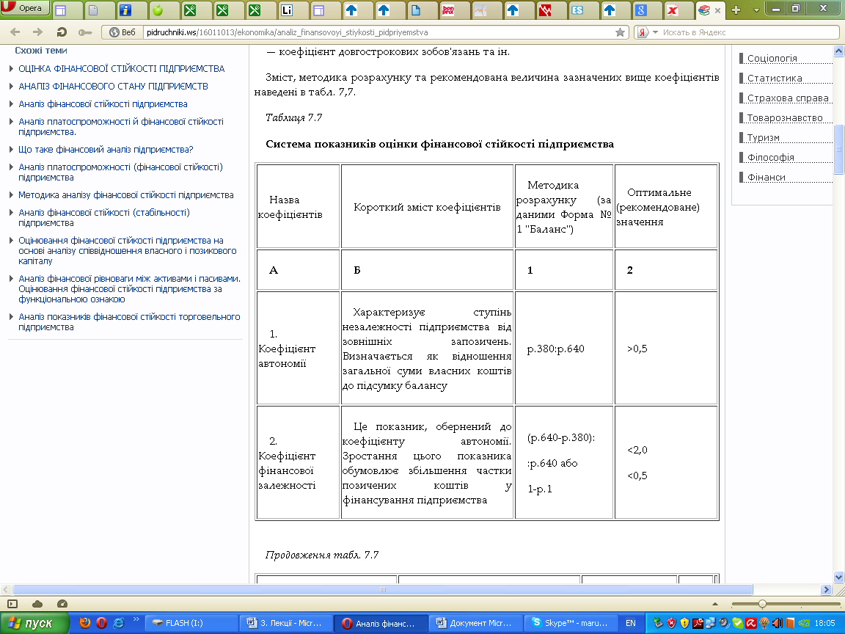845x634 pixels.
Task: Click arrow beside Оцінювання фінансової стійкості на основі
Action: (x=12, y=241)
